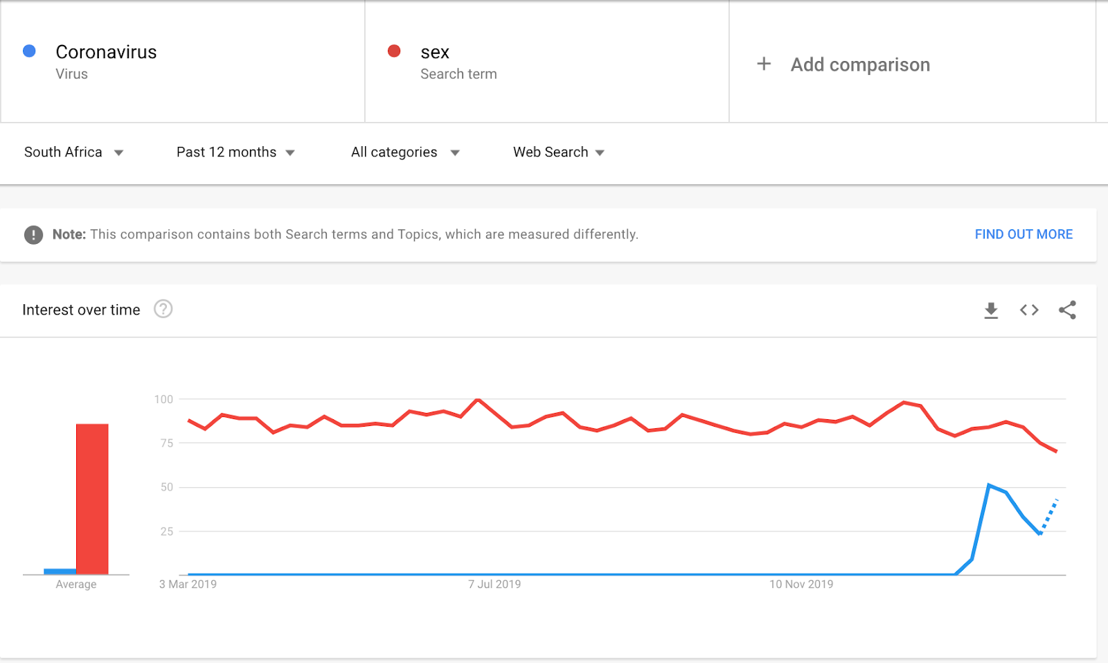The width and height of the screenshot is (1108, 663).
Task: Click the 7 Jul 2019 axis label
Action: click(x=494, y=584)
